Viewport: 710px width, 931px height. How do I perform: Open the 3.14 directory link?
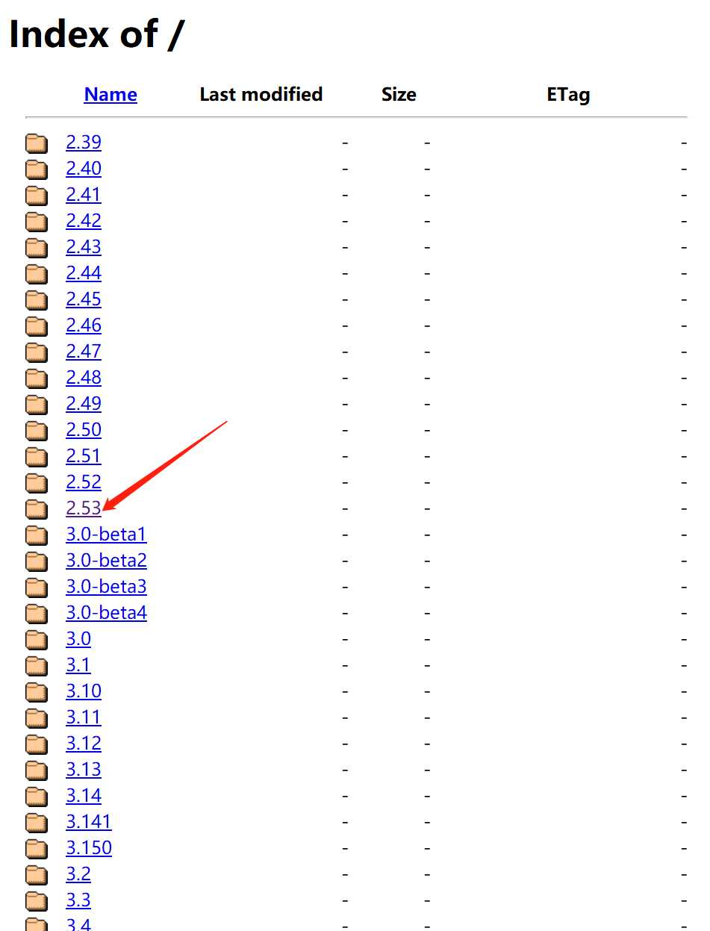(x=84, y=795)
